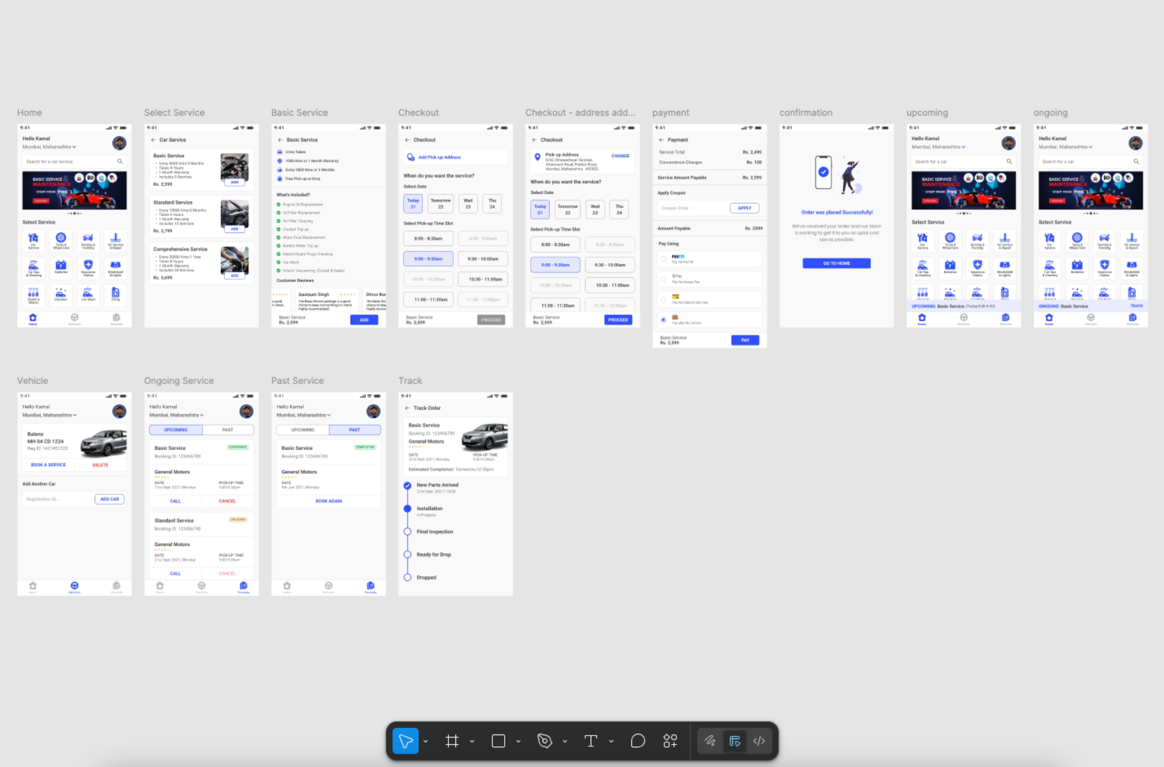Screen dimensions: 1164x767
Task: Click the APPLY coupon button in payment frame
Action: (x=745, y=208)
